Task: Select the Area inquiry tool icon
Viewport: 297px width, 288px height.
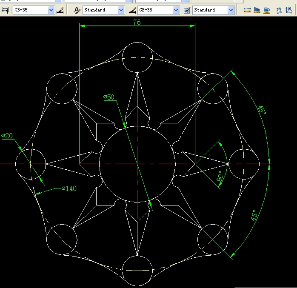Action: click(x=257, y=10)
